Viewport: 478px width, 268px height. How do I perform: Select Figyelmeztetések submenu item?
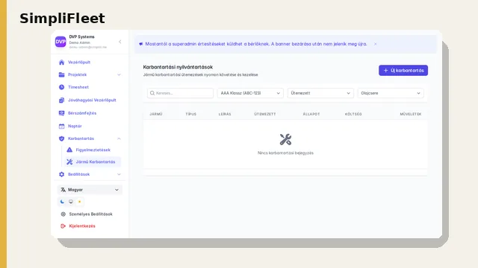93,150
